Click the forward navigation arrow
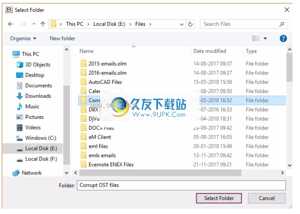 click(23, 24)
